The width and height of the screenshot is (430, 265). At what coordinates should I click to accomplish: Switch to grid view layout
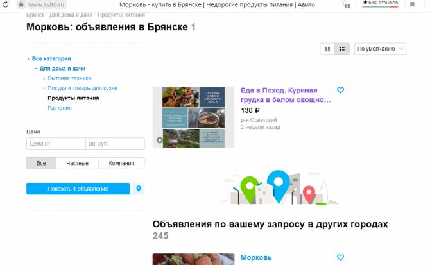click(327, 49)
